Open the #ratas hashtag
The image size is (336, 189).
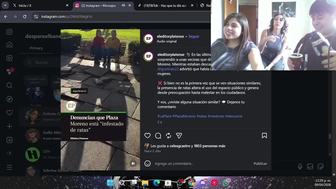pyautogui.click(x=202, y=116)
